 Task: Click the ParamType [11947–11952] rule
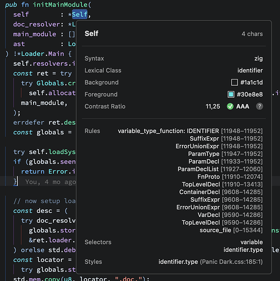[226, 154]
